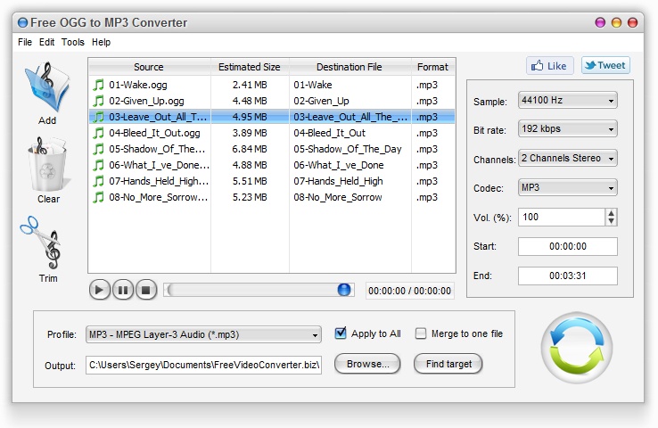The width and height of the screenshot is (658, 428).
Task: Expand the Profile MP3 MPEG Layer-3 dropdown
Action: 203,334
